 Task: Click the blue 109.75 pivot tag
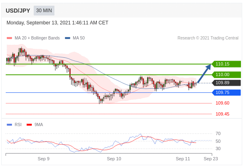tap(226, 92)
